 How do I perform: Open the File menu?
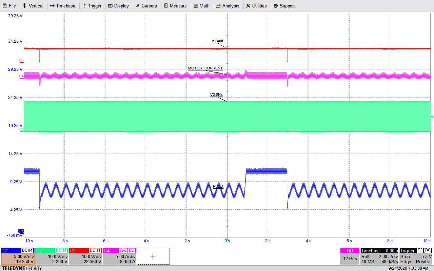click(x=9, y=5)
